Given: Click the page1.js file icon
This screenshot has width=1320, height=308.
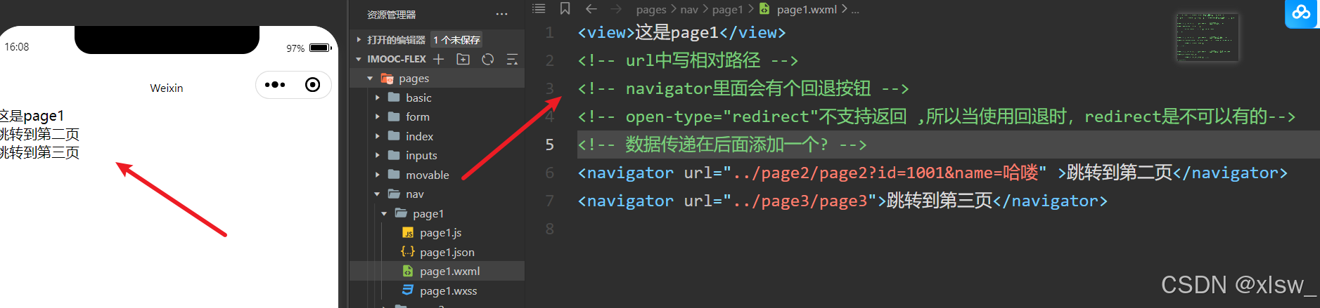Looking at the screenshot, I should pos(408,233).
